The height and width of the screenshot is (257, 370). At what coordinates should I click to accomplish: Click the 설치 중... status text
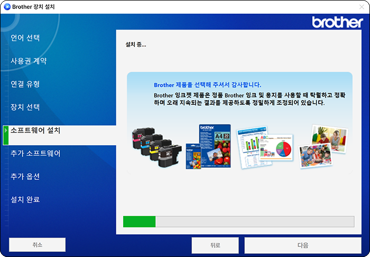coord(136,44)
